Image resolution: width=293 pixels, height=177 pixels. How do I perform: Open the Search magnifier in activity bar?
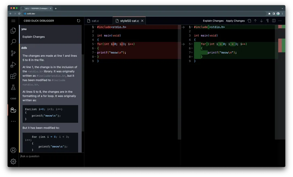pos(13,42)
